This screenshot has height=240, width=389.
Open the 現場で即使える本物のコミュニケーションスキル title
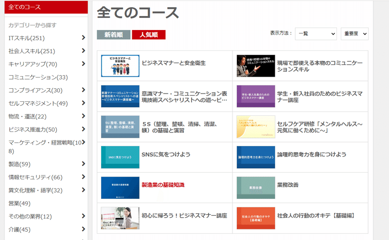[320, 66]
